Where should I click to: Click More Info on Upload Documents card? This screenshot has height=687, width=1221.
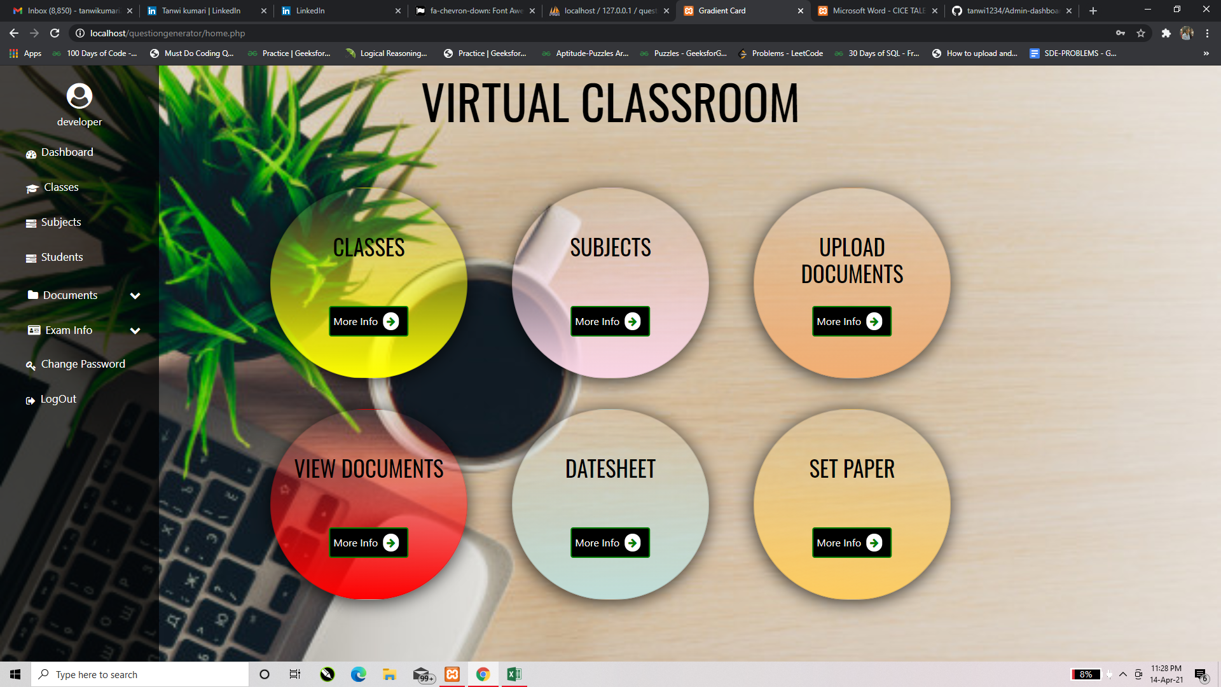pyautogui.click(x=852, y=321)
